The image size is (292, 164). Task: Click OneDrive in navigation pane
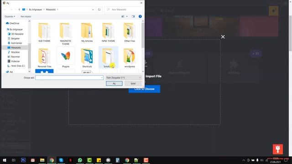[x=13, y=23]
